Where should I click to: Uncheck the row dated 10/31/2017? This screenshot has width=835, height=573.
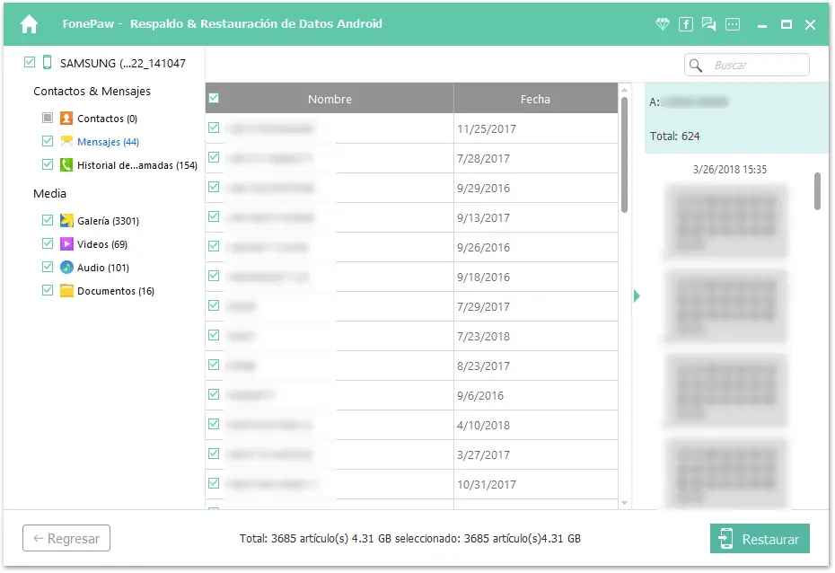click(x=214, y=482)
